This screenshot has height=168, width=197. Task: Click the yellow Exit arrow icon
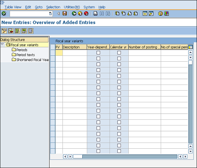coord(80,13)
